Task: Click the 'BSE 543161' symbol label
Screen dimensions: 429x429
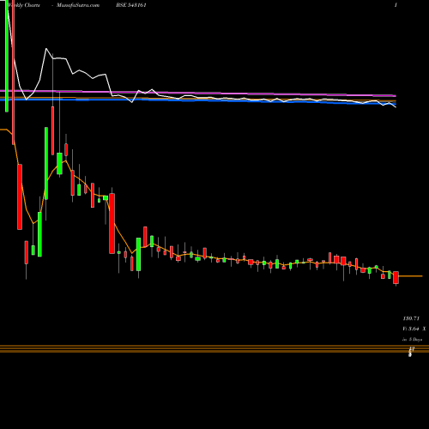Action: (x=131, y=5)
